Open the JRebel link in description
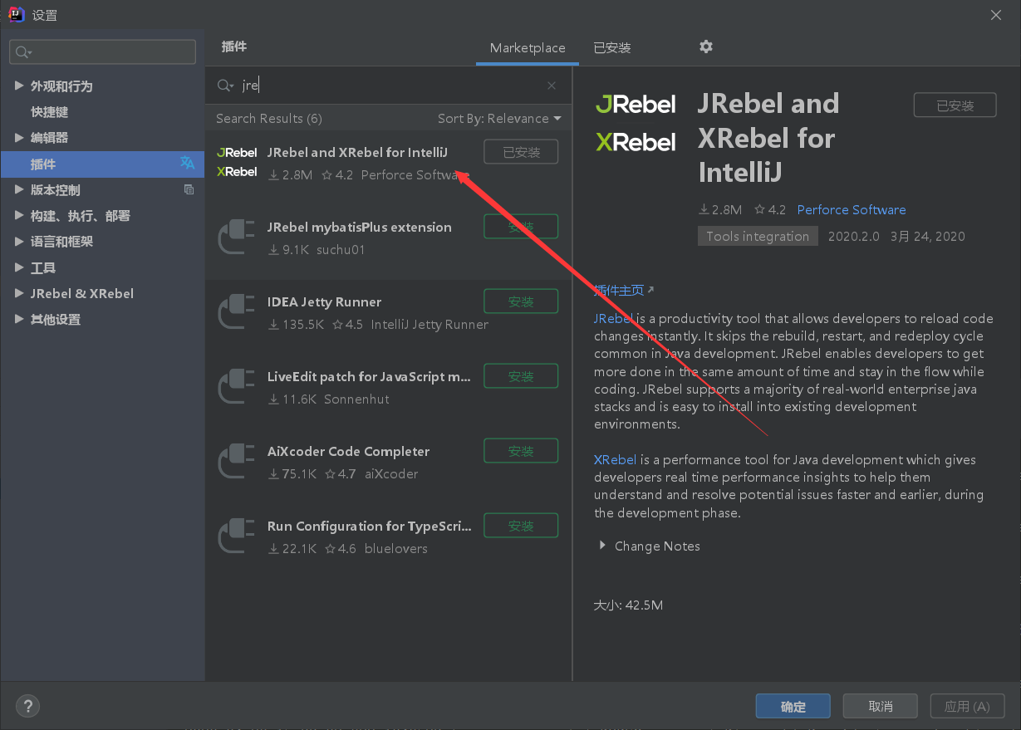1021x730 pixels. click(614, 319)
